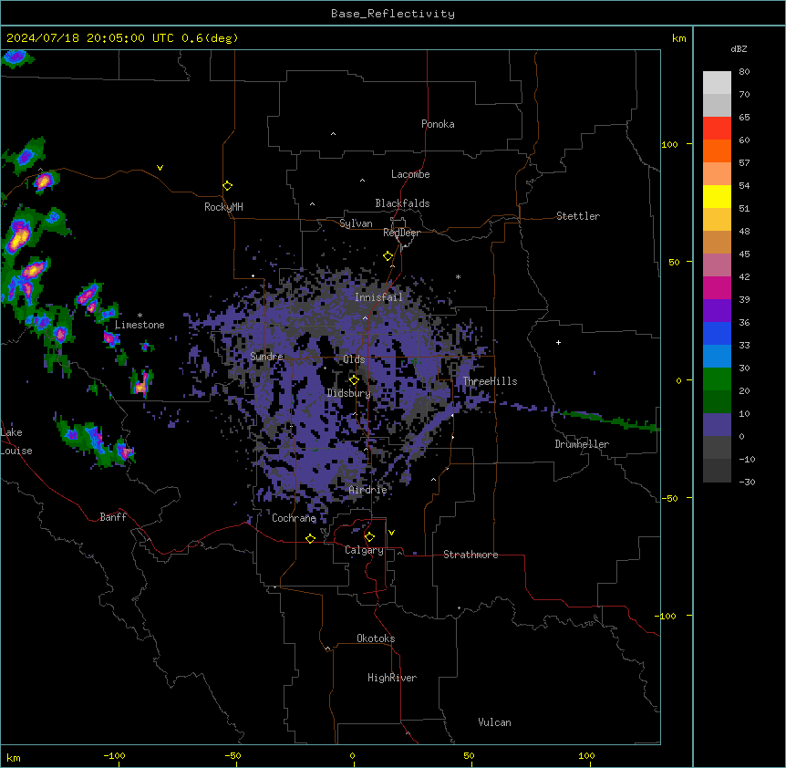Click the -30 value on the dBZ legend
786x768 pixels.
[747, 482]
